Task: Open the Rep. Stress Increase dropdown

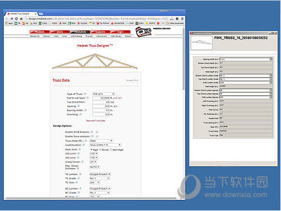Action: tap(95, 167)
